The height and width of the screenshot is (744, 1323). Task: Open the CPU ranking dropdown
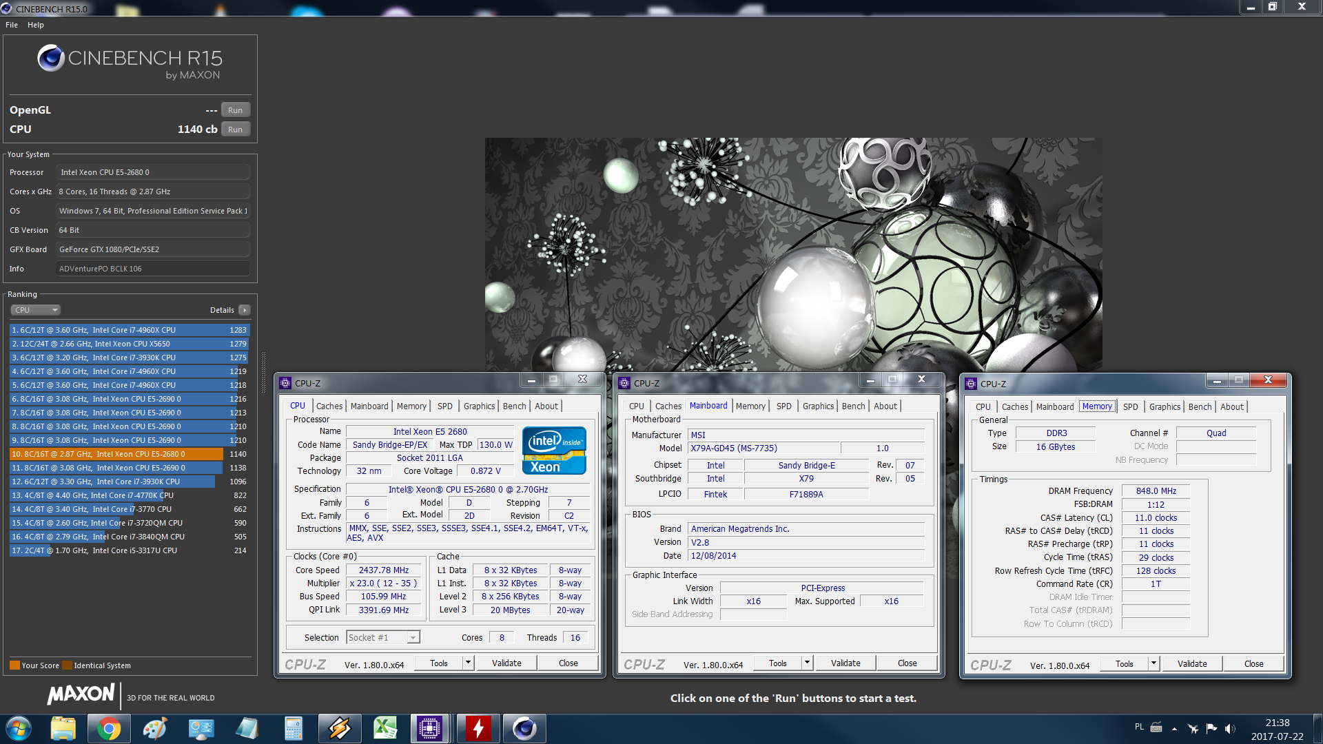(36, 310)
